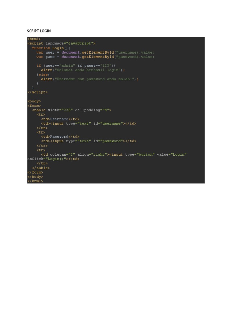Click the opening body tag
Viewport: 232px width, 310px height.
click(x=34, y=101)
